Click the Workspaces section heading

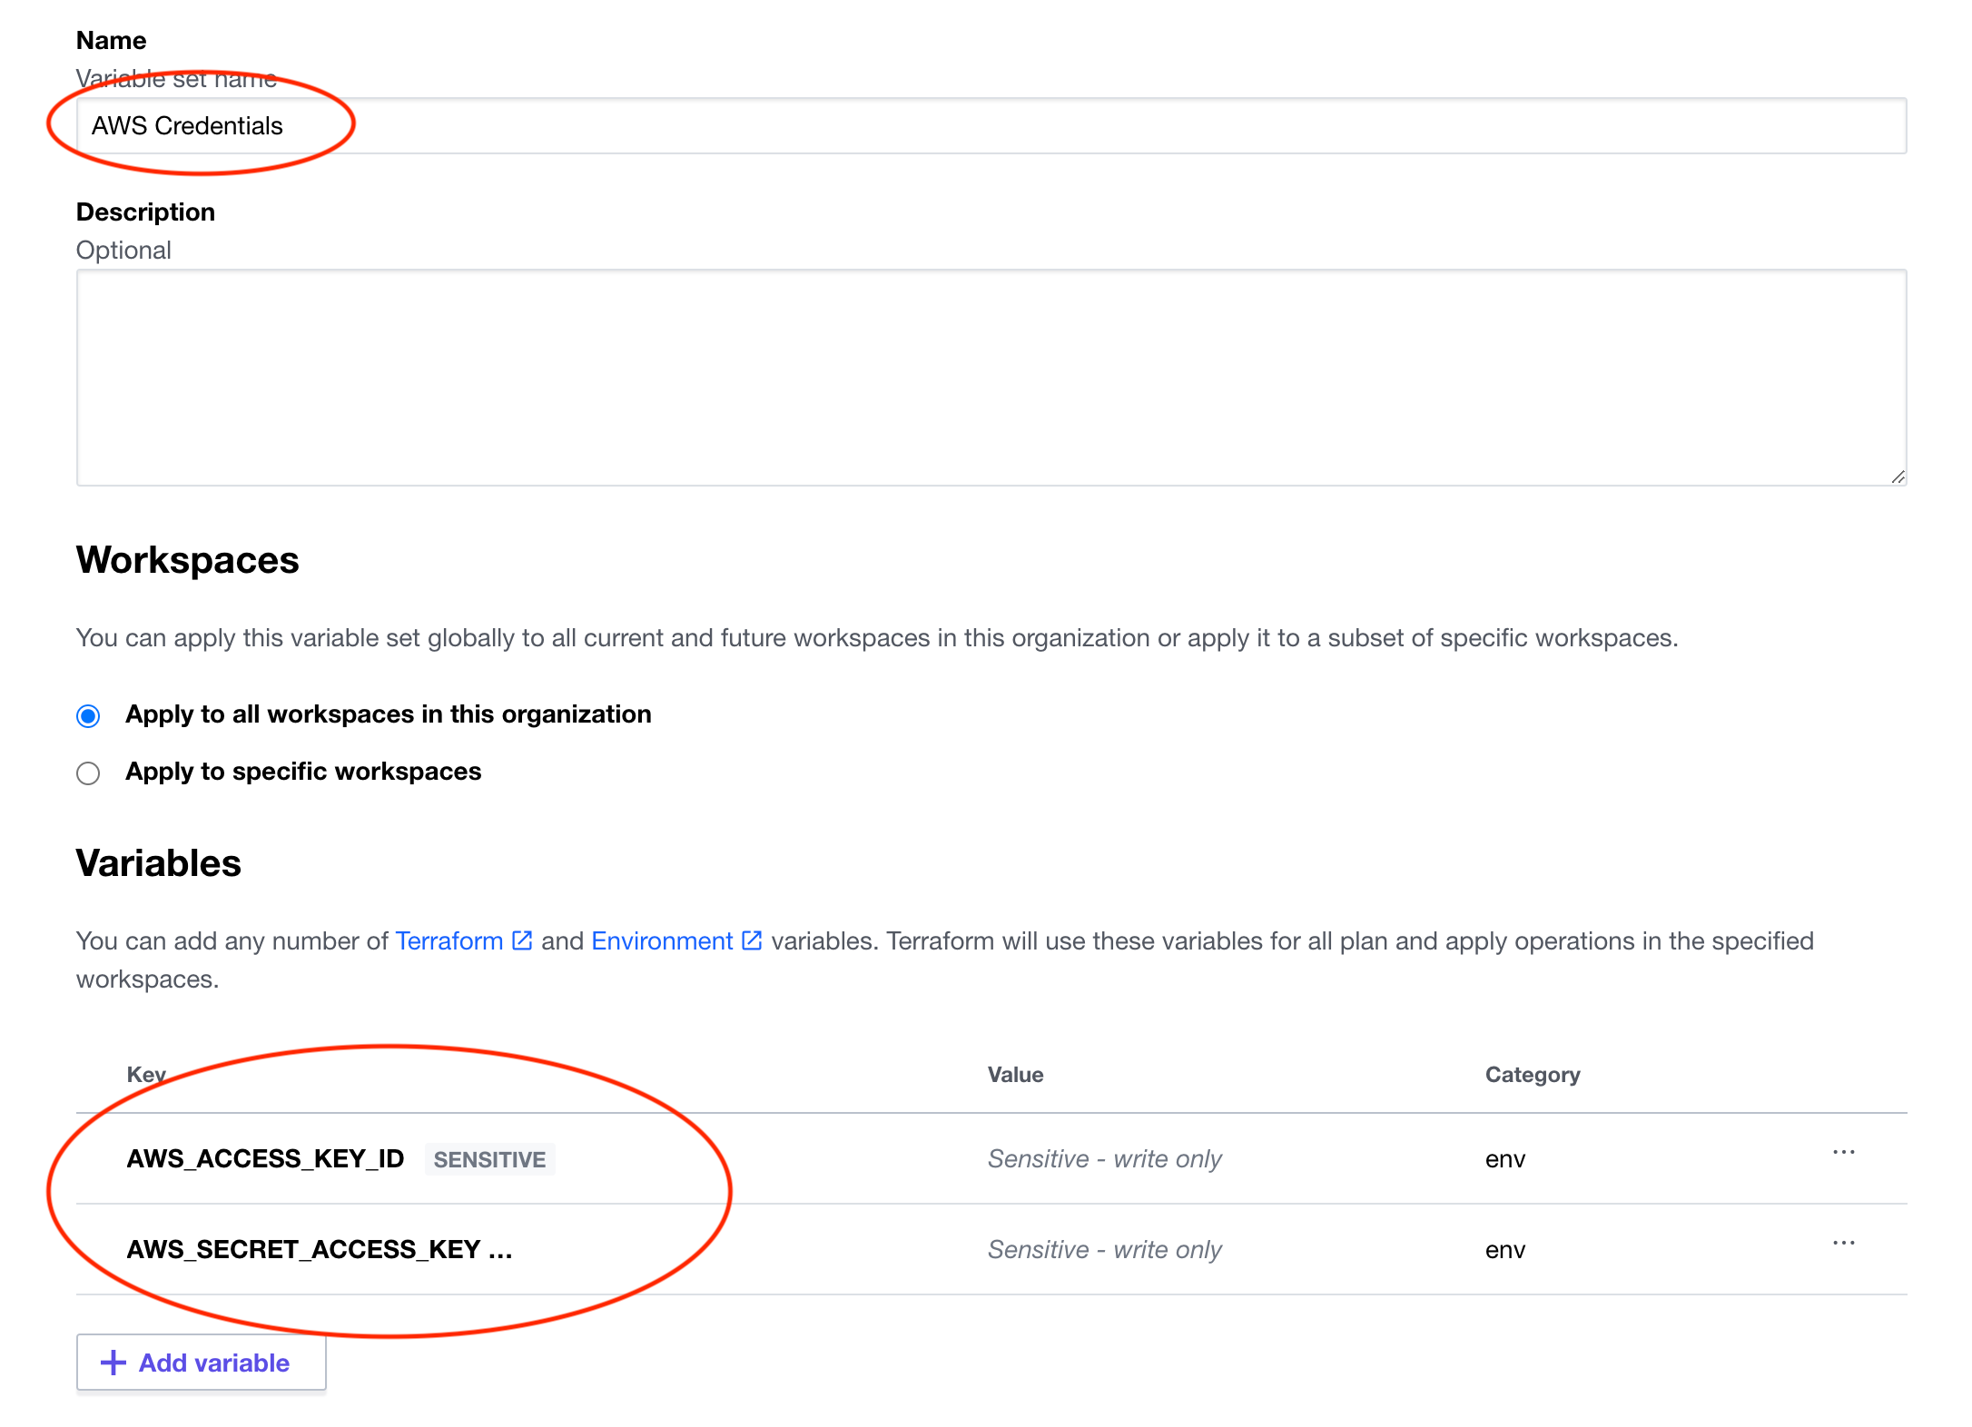(187, 560)
